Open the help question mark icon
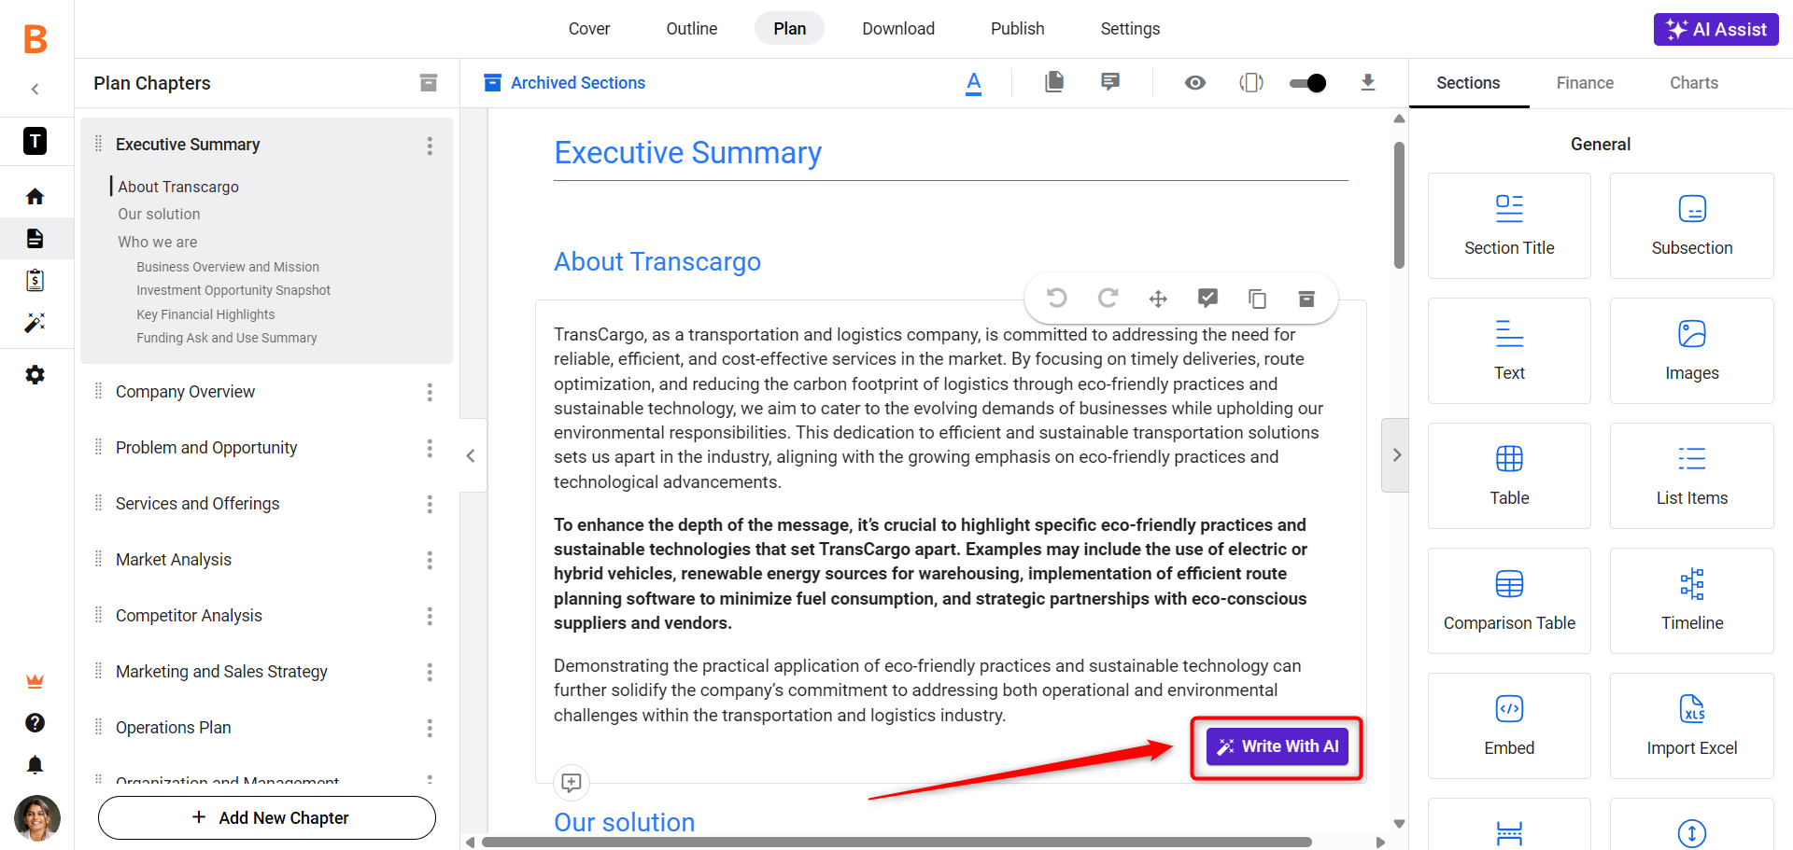Viewport: 1793px width, 850px height. (35, 723)
